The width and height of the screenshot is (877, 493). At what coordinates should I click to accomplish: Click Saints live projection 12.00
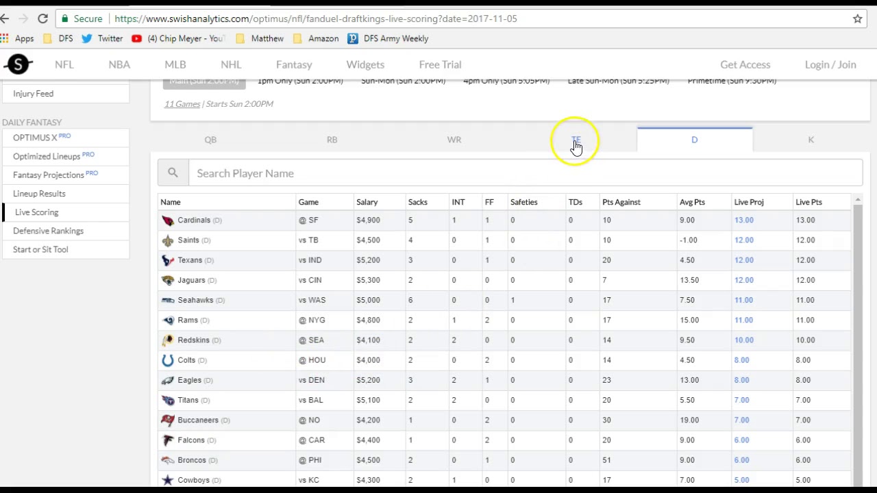point(744,240)
